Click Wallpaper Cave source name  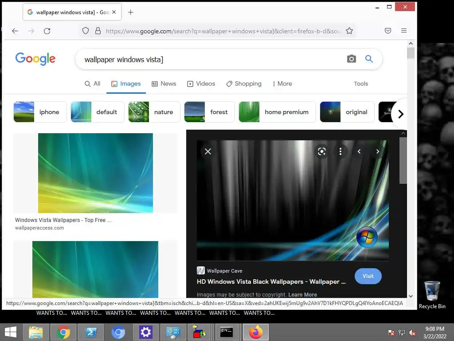tap(224, 271)
